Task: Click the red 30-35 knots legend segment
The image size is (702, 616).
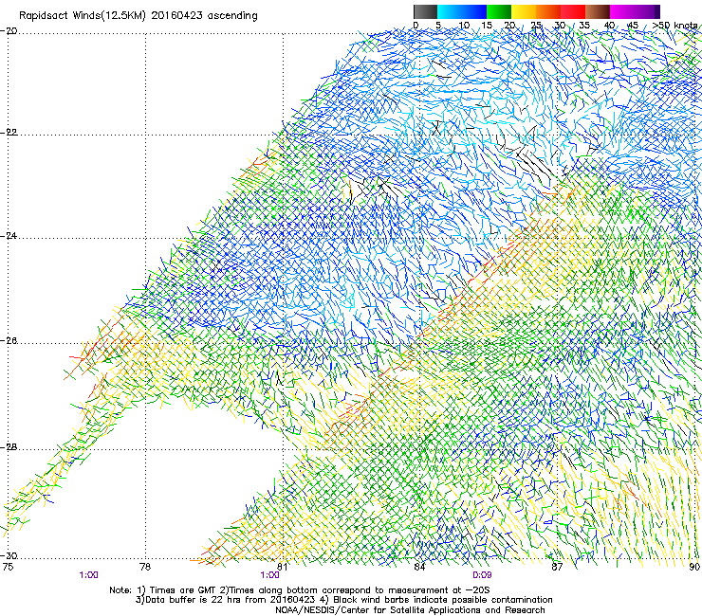Action: 573,11
